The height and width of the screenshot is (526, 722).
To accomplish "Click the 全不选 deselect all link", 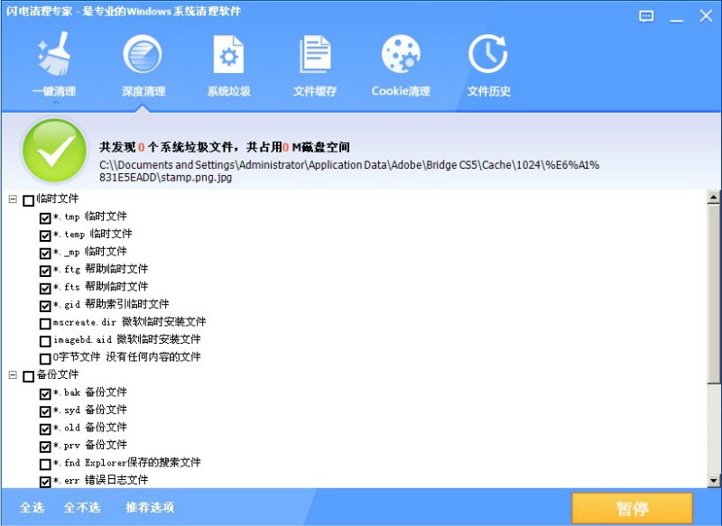I will coord(81,507).
